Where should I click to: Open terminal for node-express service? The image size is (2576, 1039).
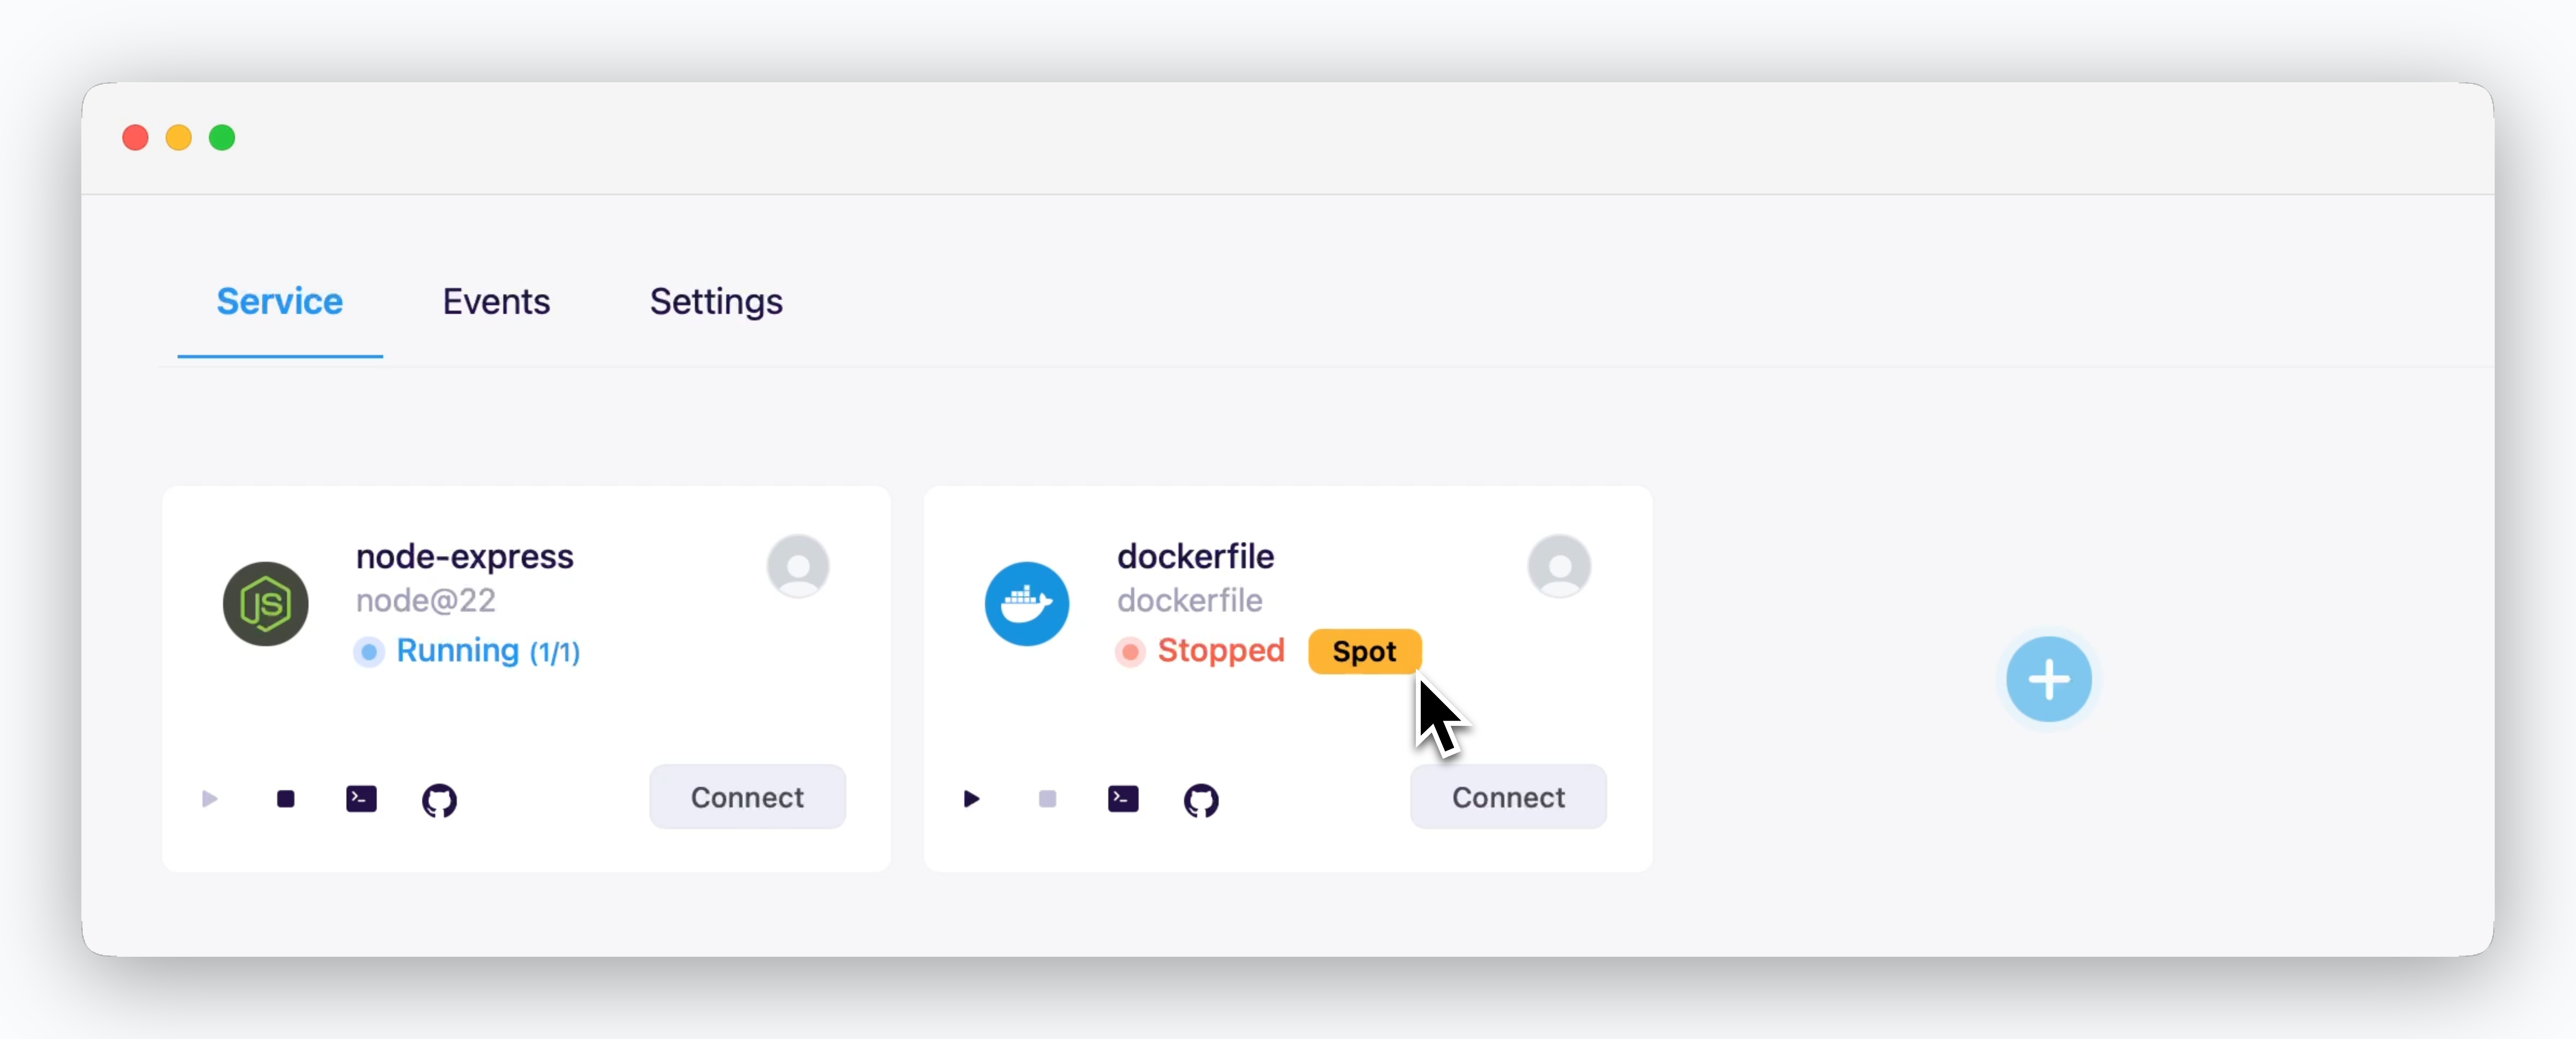361,798
